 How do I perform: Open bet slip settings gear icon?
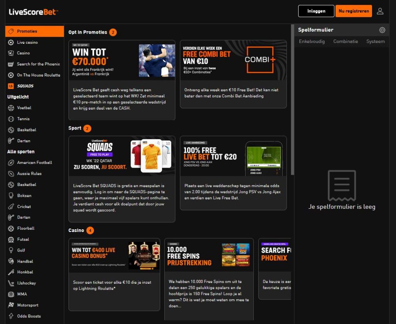(382, 30)
